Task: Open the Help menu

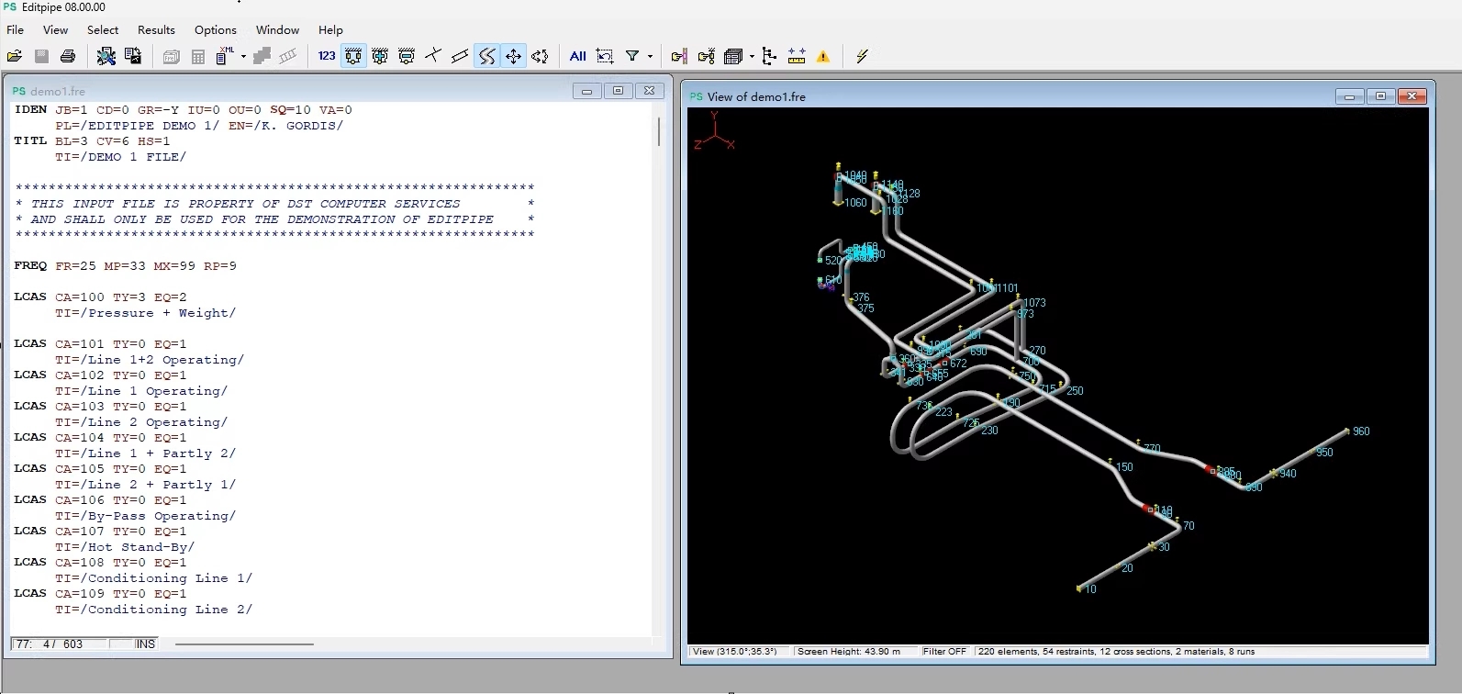Action: coord(330,29)
